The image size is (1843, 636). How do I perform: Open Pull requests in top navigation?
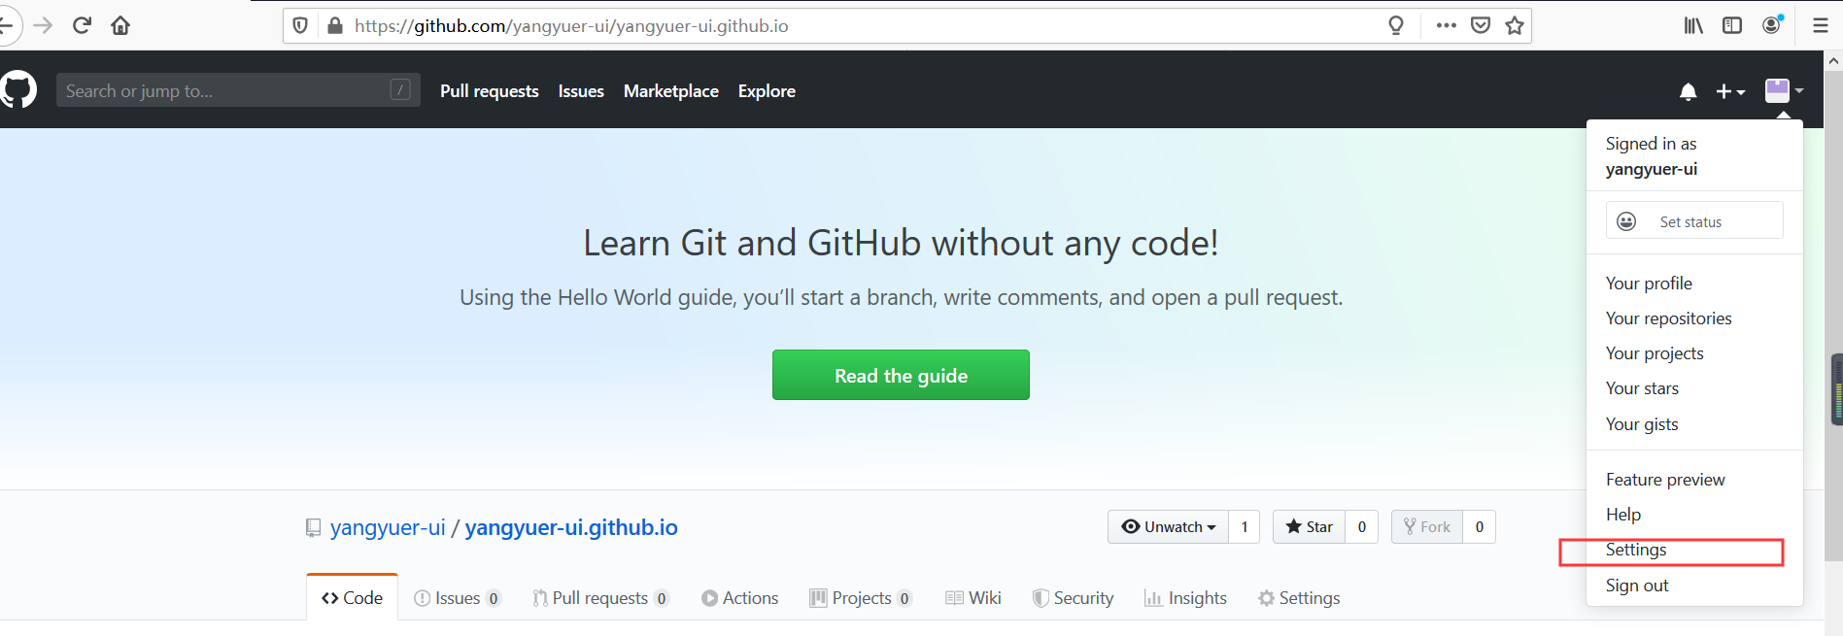(490, 91)
